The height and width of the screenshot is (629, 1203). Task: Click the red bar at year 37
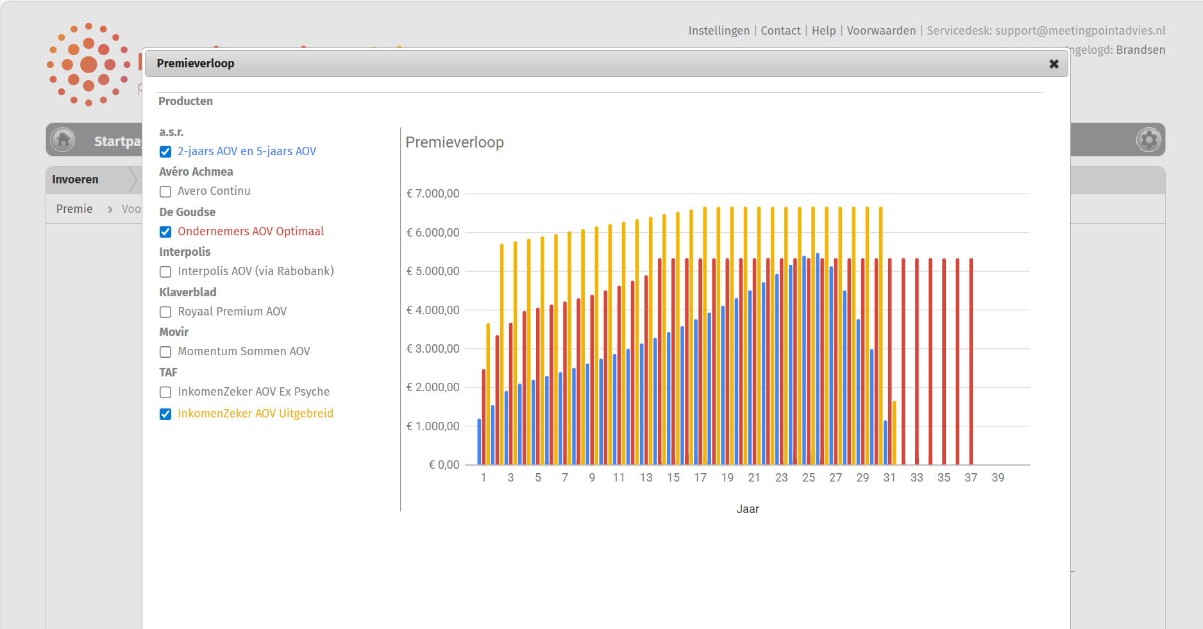pos(971,362)
